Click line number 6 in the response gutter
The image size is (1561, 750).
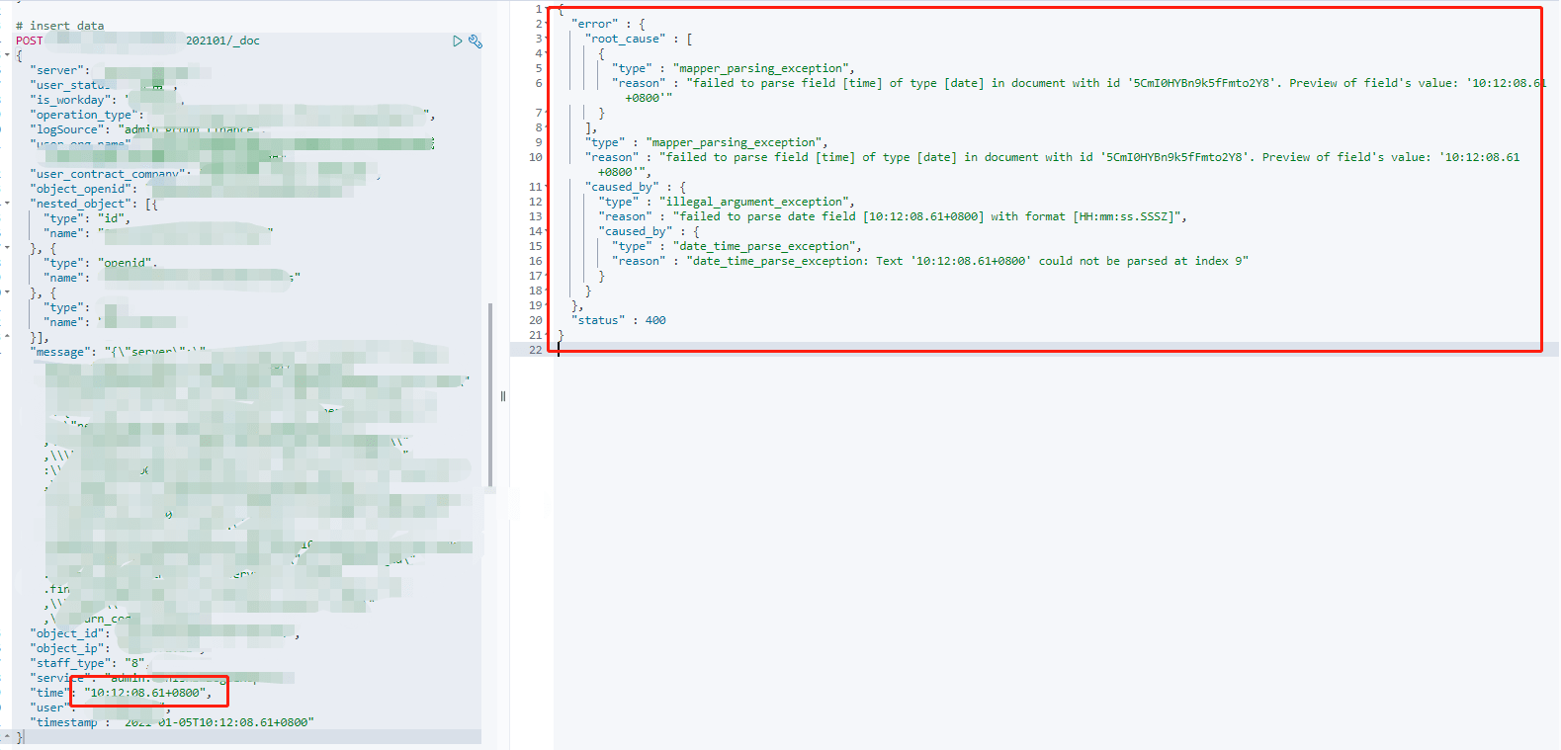539,83
